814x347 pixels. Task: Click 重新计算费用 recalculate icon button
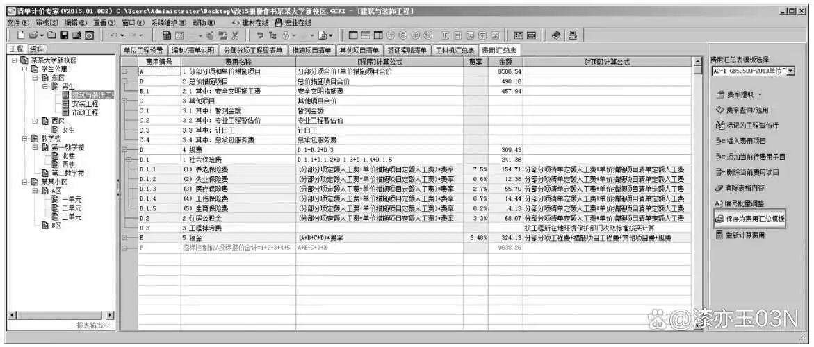point(719,235)
